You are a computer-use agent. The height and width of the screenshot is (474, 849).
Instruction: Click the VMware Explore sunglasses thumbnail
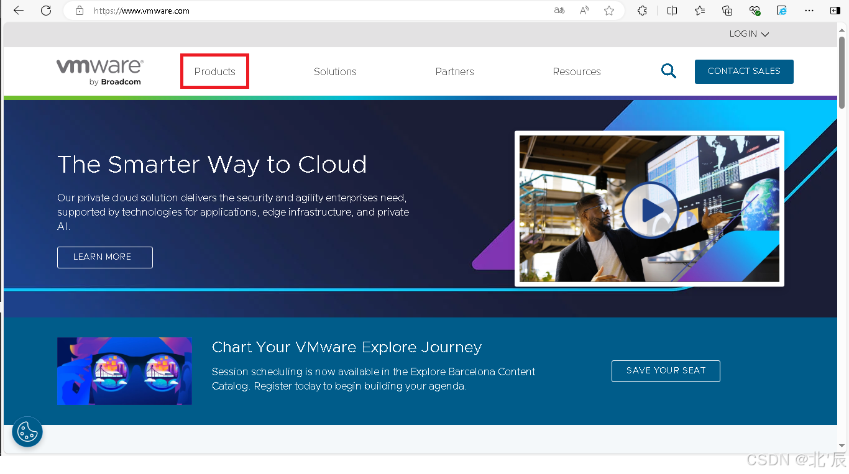pyautogui.click(x=124, y=371)
